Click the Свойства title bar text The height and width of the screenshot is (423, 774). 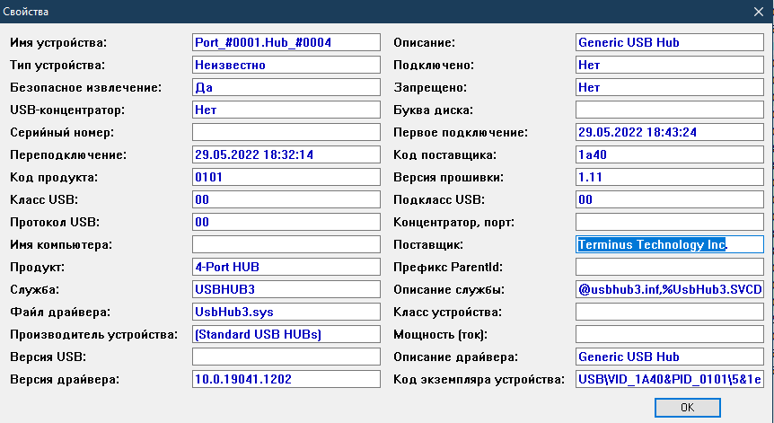26,12
